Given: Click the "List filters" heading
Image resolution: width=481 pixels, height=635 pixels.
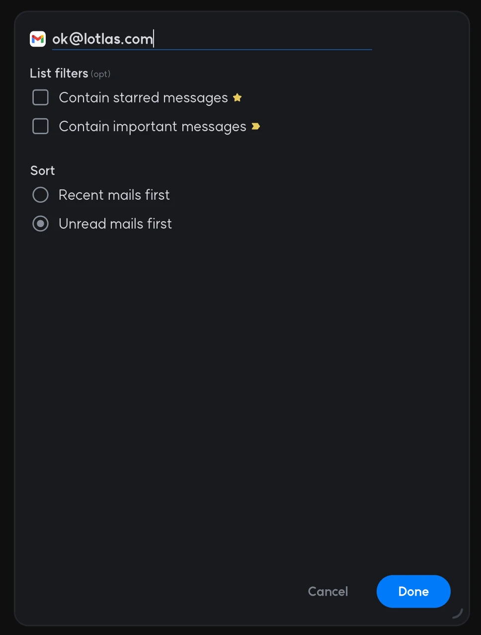Looking at the screenshot, I should [59, 74].
